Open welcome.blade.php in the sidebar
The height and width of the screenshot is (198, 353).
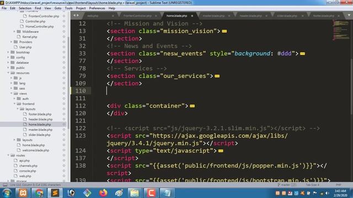tap(35, 150)
